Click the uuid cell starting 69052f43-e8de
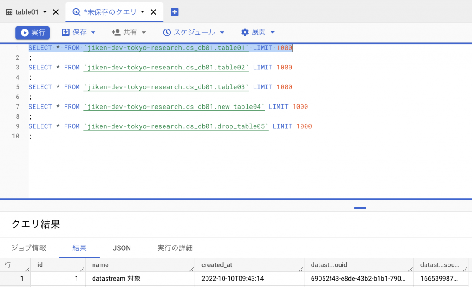The height and width of the screenshot is (287, 472). pos(358,279)
